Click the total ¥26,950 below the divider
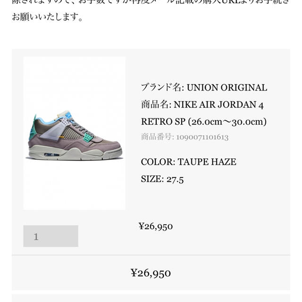This screenshot has width=302, height=302. (x=151, y=273)
